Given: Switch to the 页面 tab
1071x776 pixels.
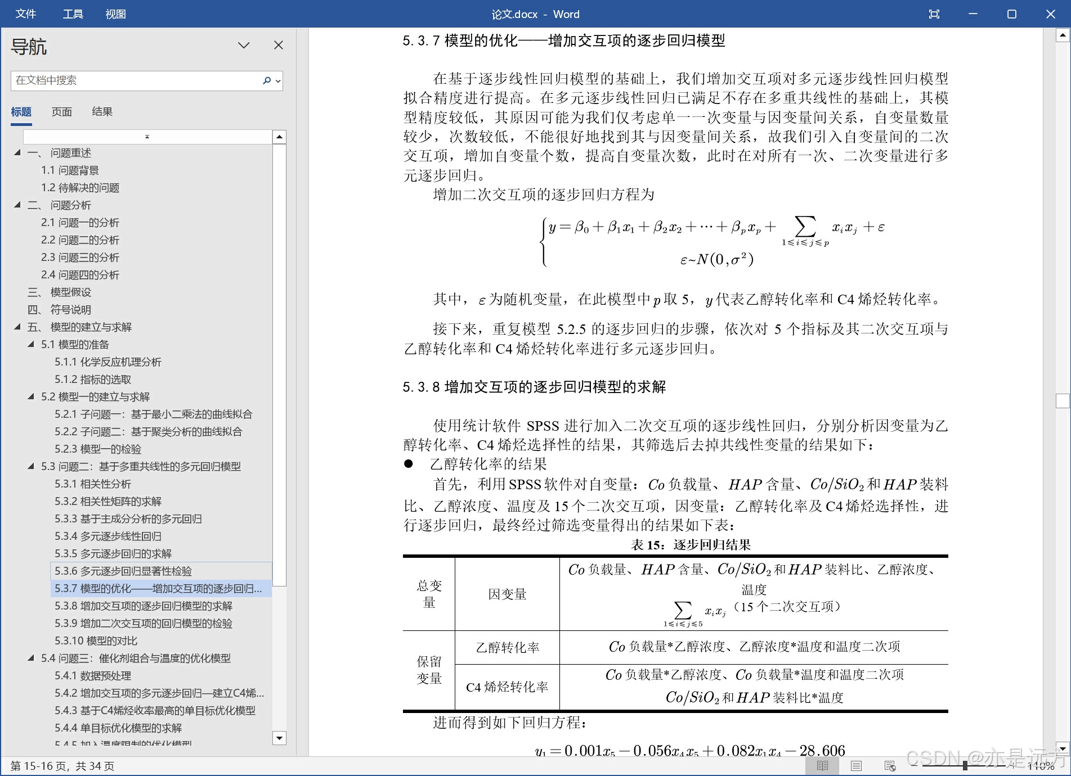Looking at the screenshot, I should [62, 112].
